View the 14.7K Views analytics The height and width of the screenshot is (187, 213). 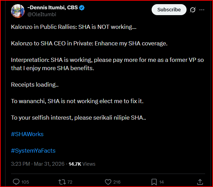(x=82, y=164)
